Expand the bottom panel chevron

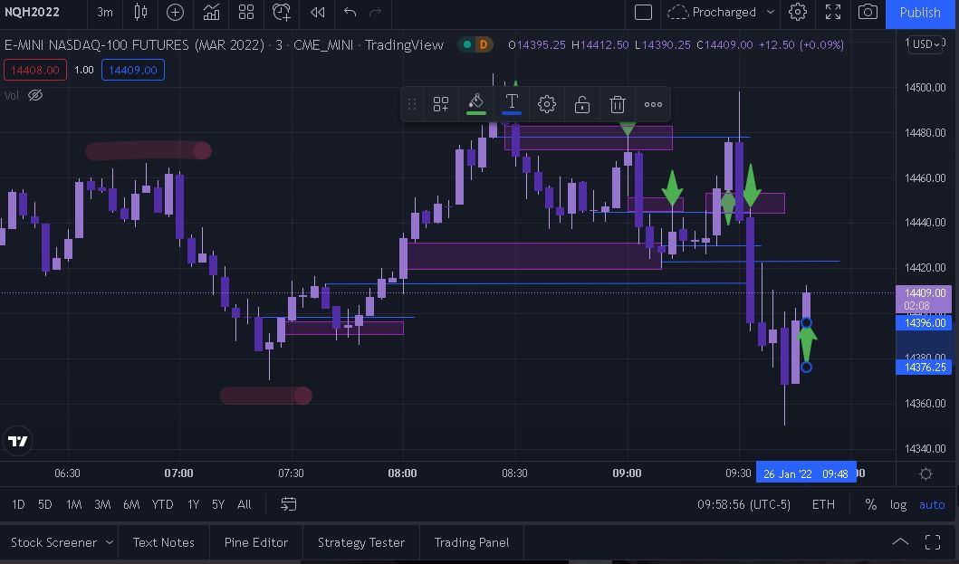(900, 542)
